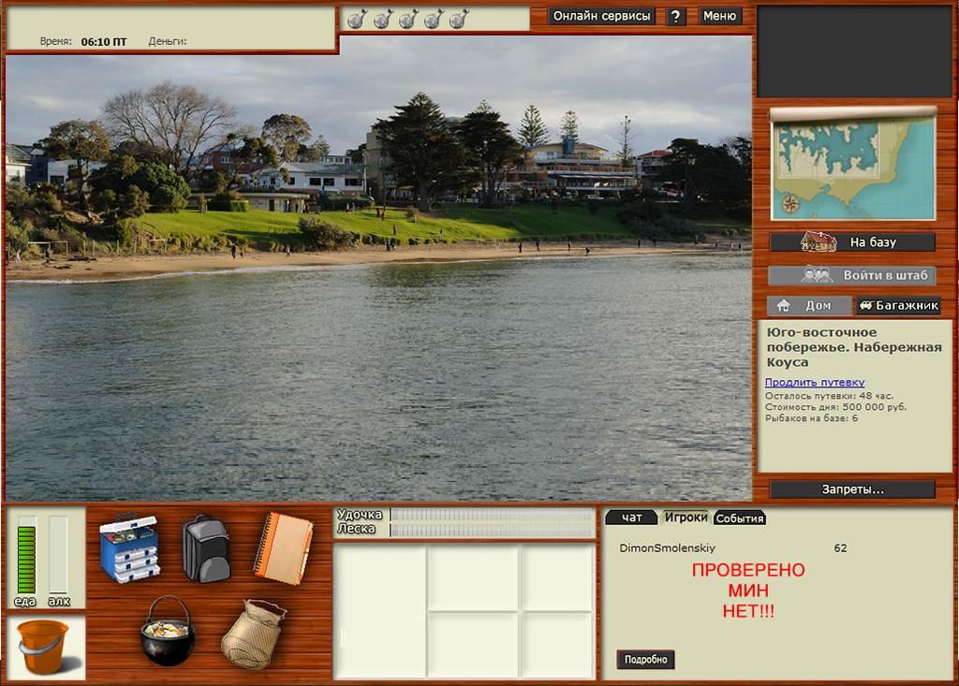Switch to the Игроки tab

point(686,518)
